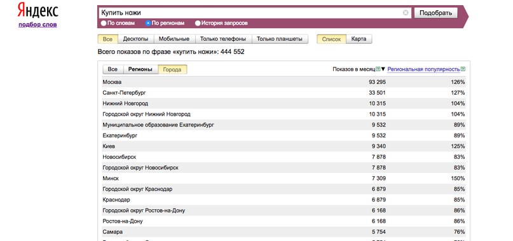Viewport: 513px width, 241px height.
Task: Select the История запросов radio button
Action: [x=198, y=24]
